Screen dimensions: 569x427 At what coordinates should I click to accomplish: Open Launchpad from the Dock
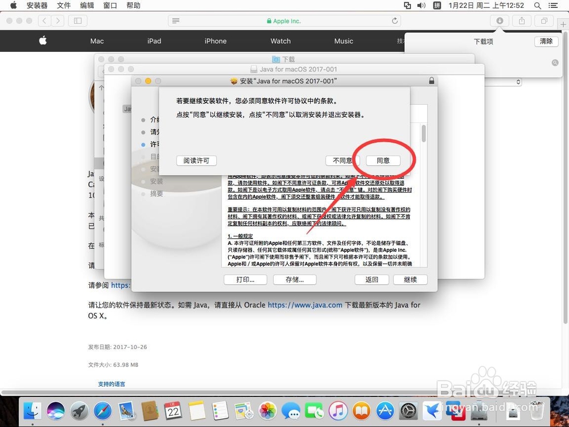(x=79, y=412)
